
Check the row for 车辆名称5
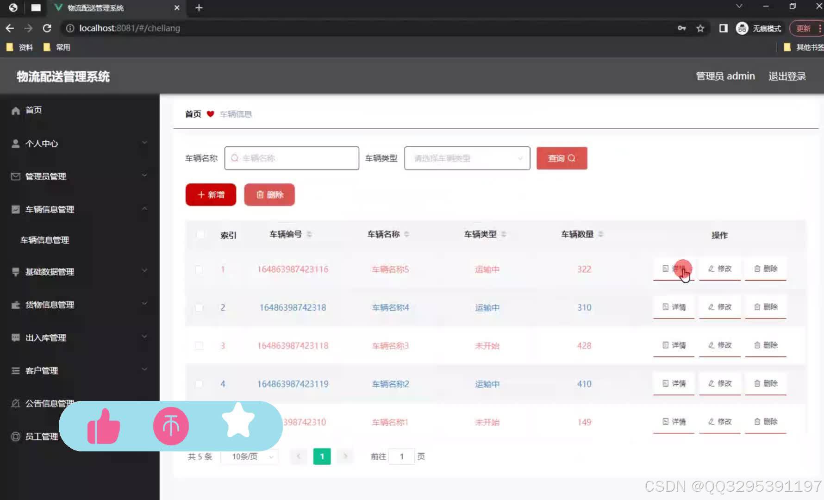coord(199,269)
